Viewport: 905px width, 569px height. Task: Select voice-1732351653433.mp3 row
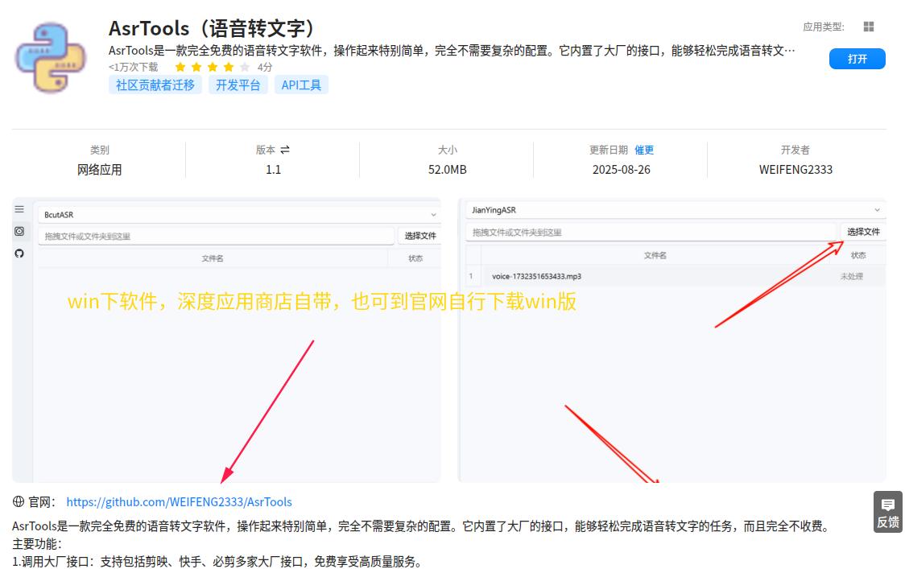click(x=676, y=276)
